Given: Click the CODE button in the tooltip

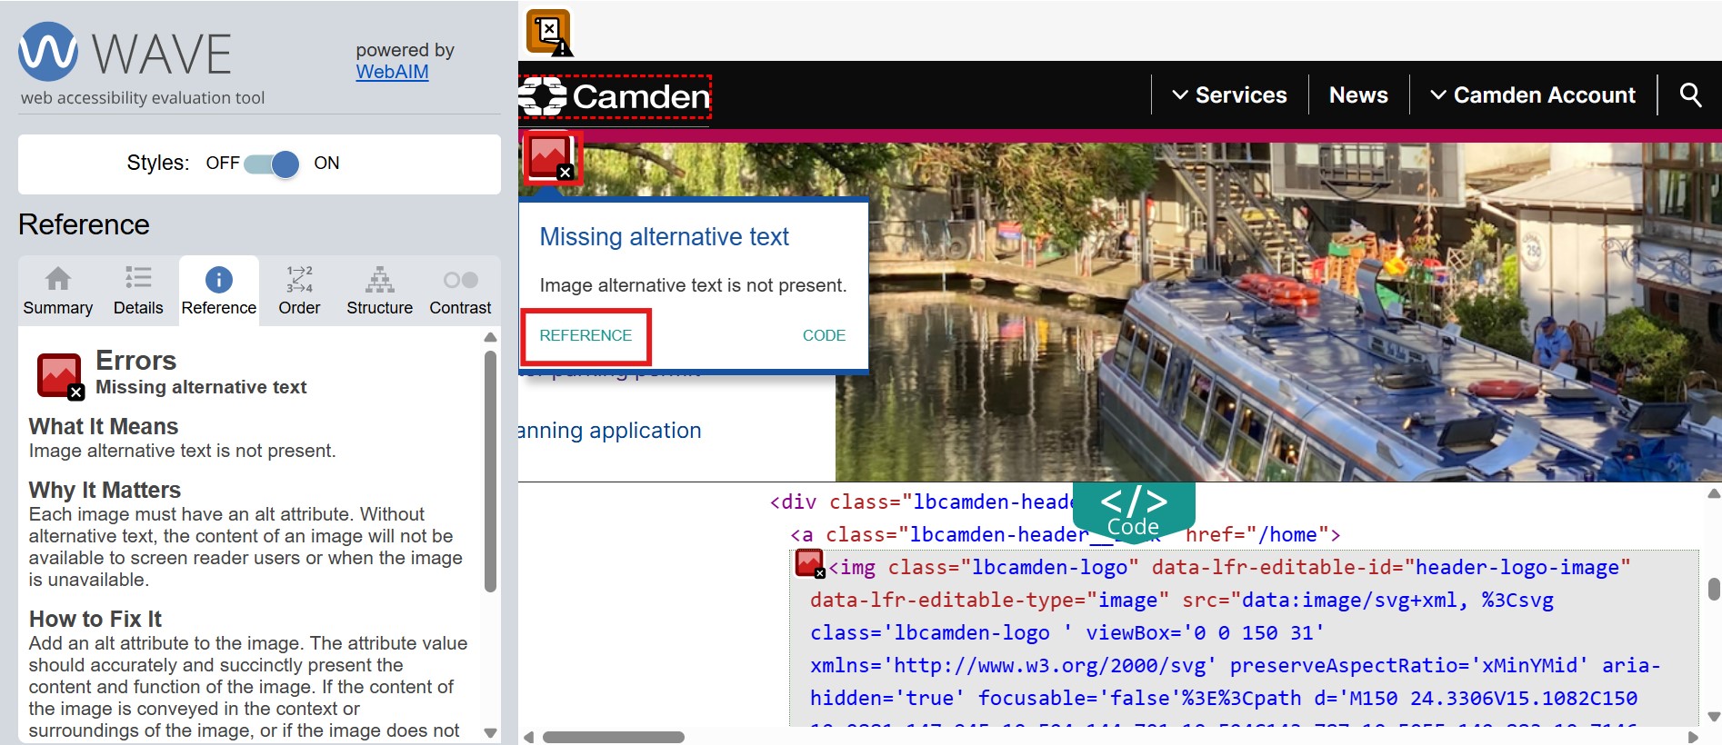Looking at the screenshot, I should 824,335.
